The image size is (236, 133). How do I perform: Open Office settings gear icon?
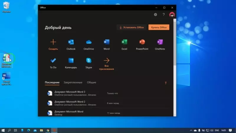(x=155, y=14)
